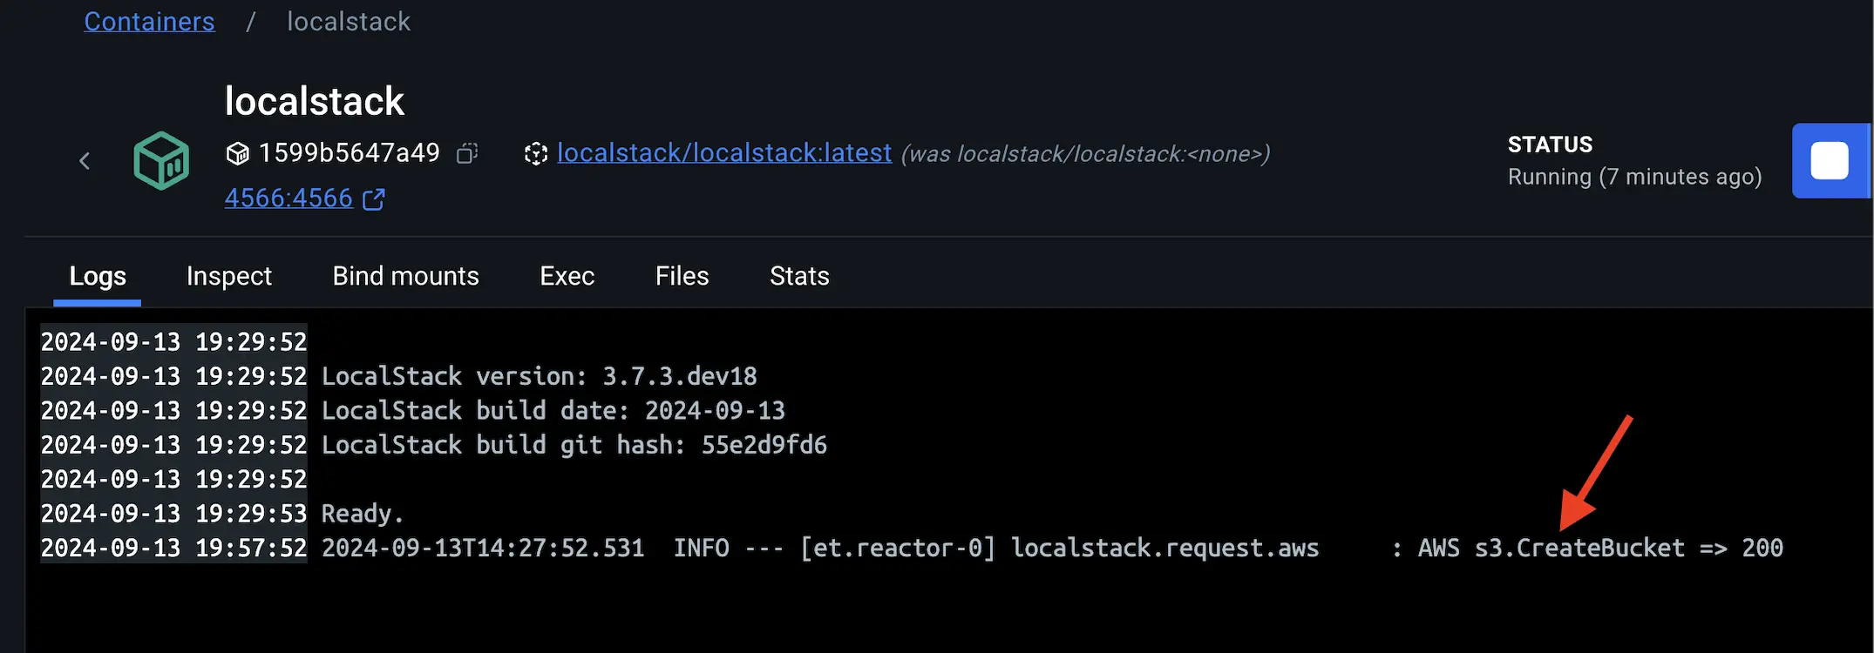Open the Bind mounts tab
This screenshot has height=653, width=1874.
tap(405, 276)
